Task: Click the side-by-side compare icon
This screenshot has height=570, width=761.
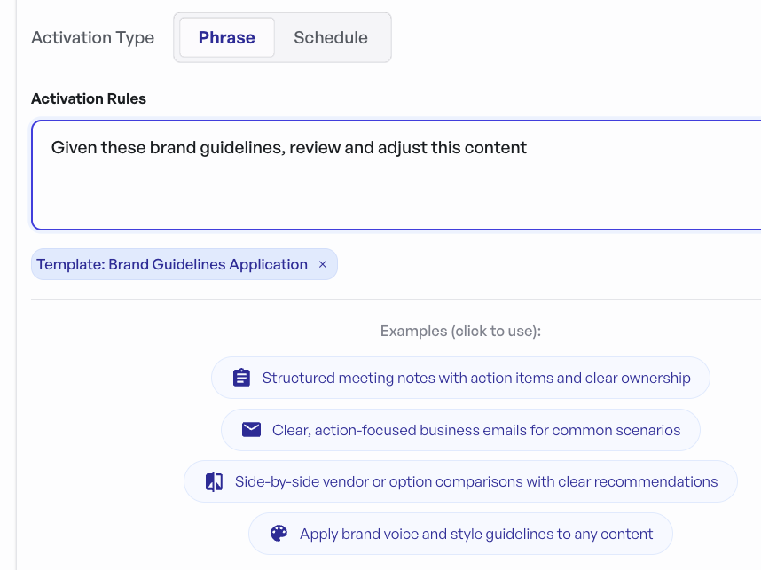Action: click(214, 482)
